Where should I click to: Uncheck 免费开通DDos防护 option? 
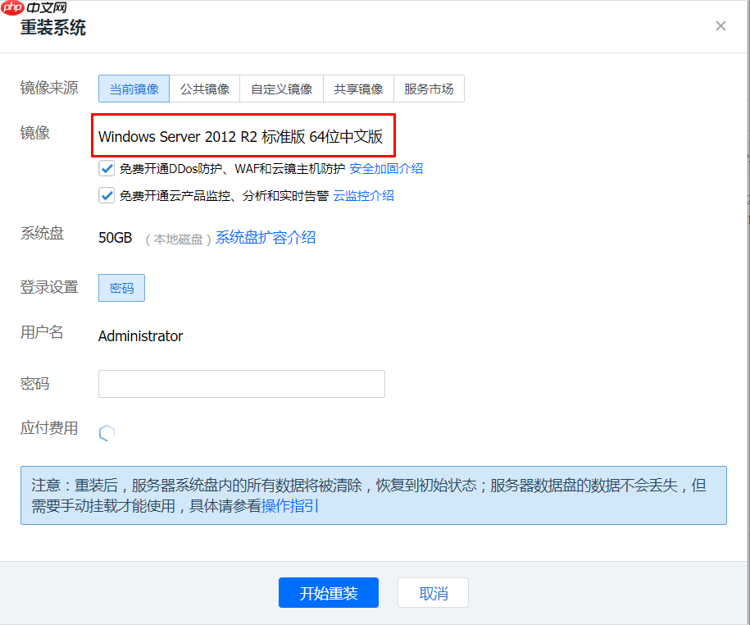[107, 167]
